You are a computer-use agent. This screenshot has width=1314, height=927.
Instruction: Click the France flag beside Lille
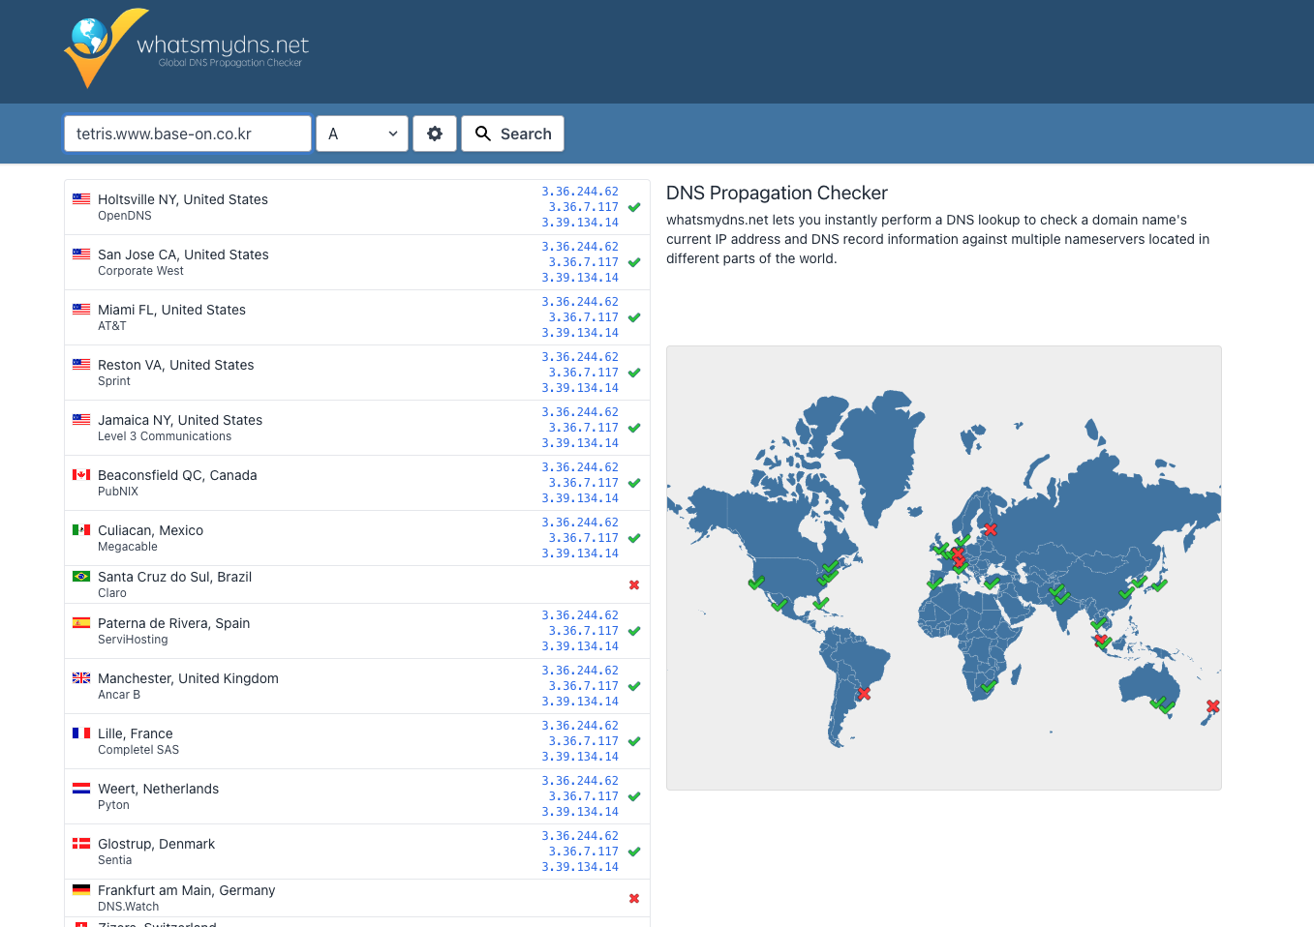tap(81, 733)
